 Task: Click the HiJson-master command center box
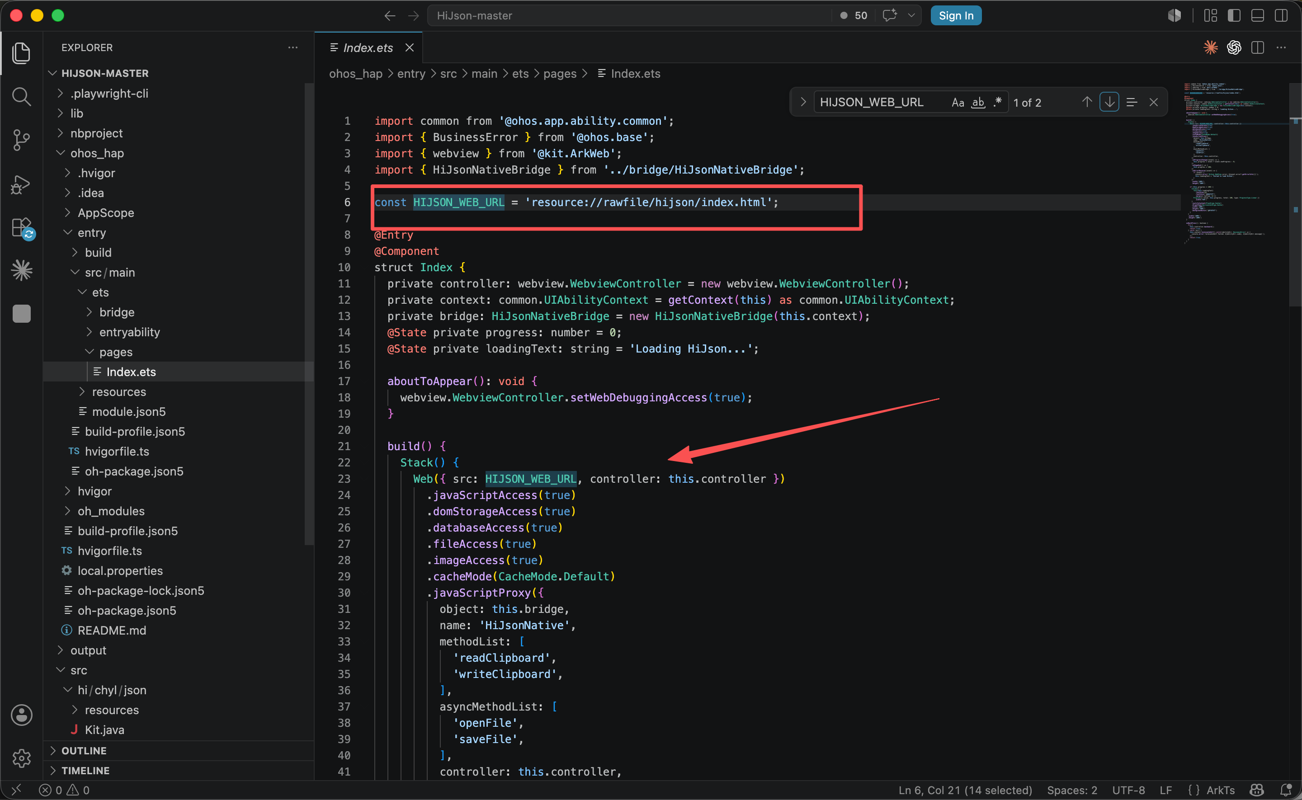click(x=630, y=16)
